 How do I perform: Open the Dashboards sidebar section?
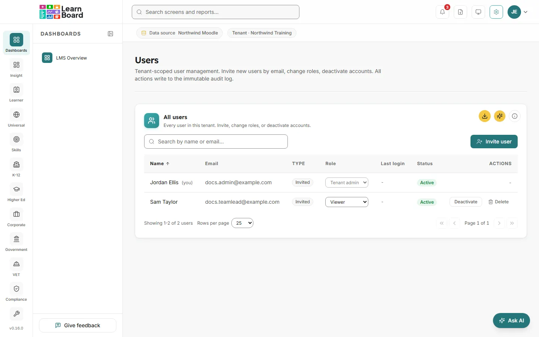[16, 43]
